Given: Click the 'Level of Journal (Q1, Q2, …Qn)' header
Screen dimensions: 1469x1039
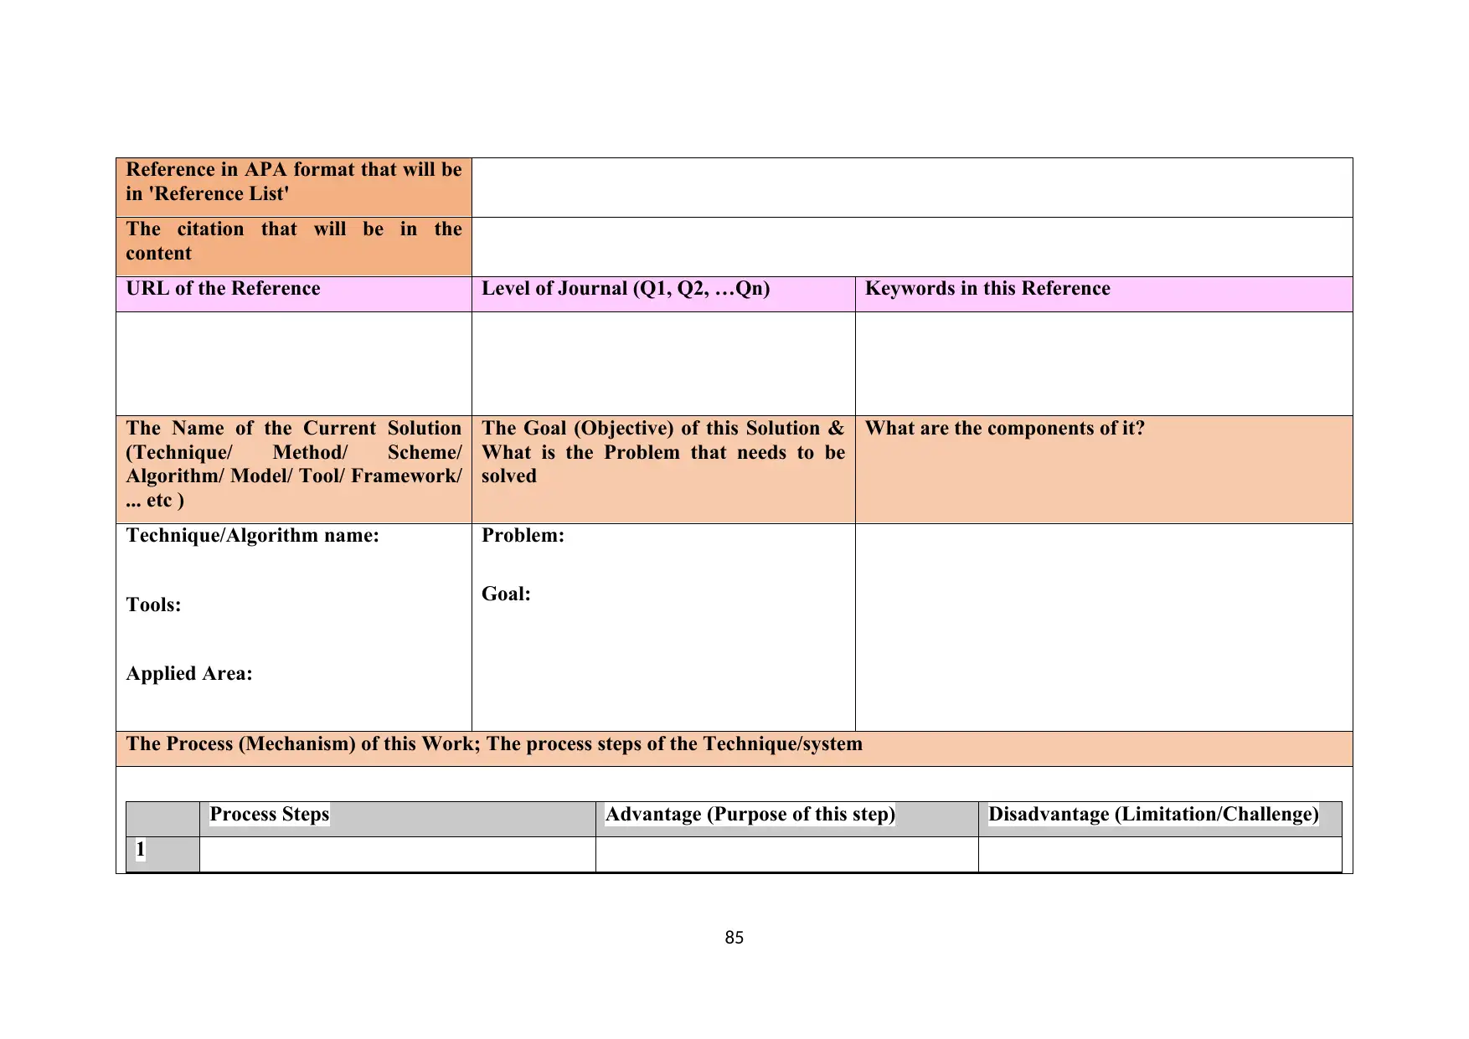Looking at the screenshot, I should click(x=663, y=294).
